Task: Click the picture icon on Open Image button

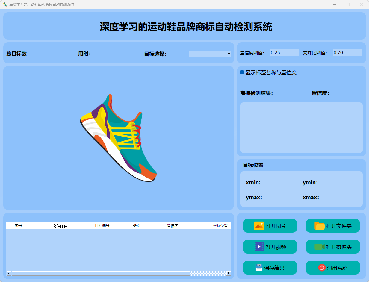Action: pos(259,226)
